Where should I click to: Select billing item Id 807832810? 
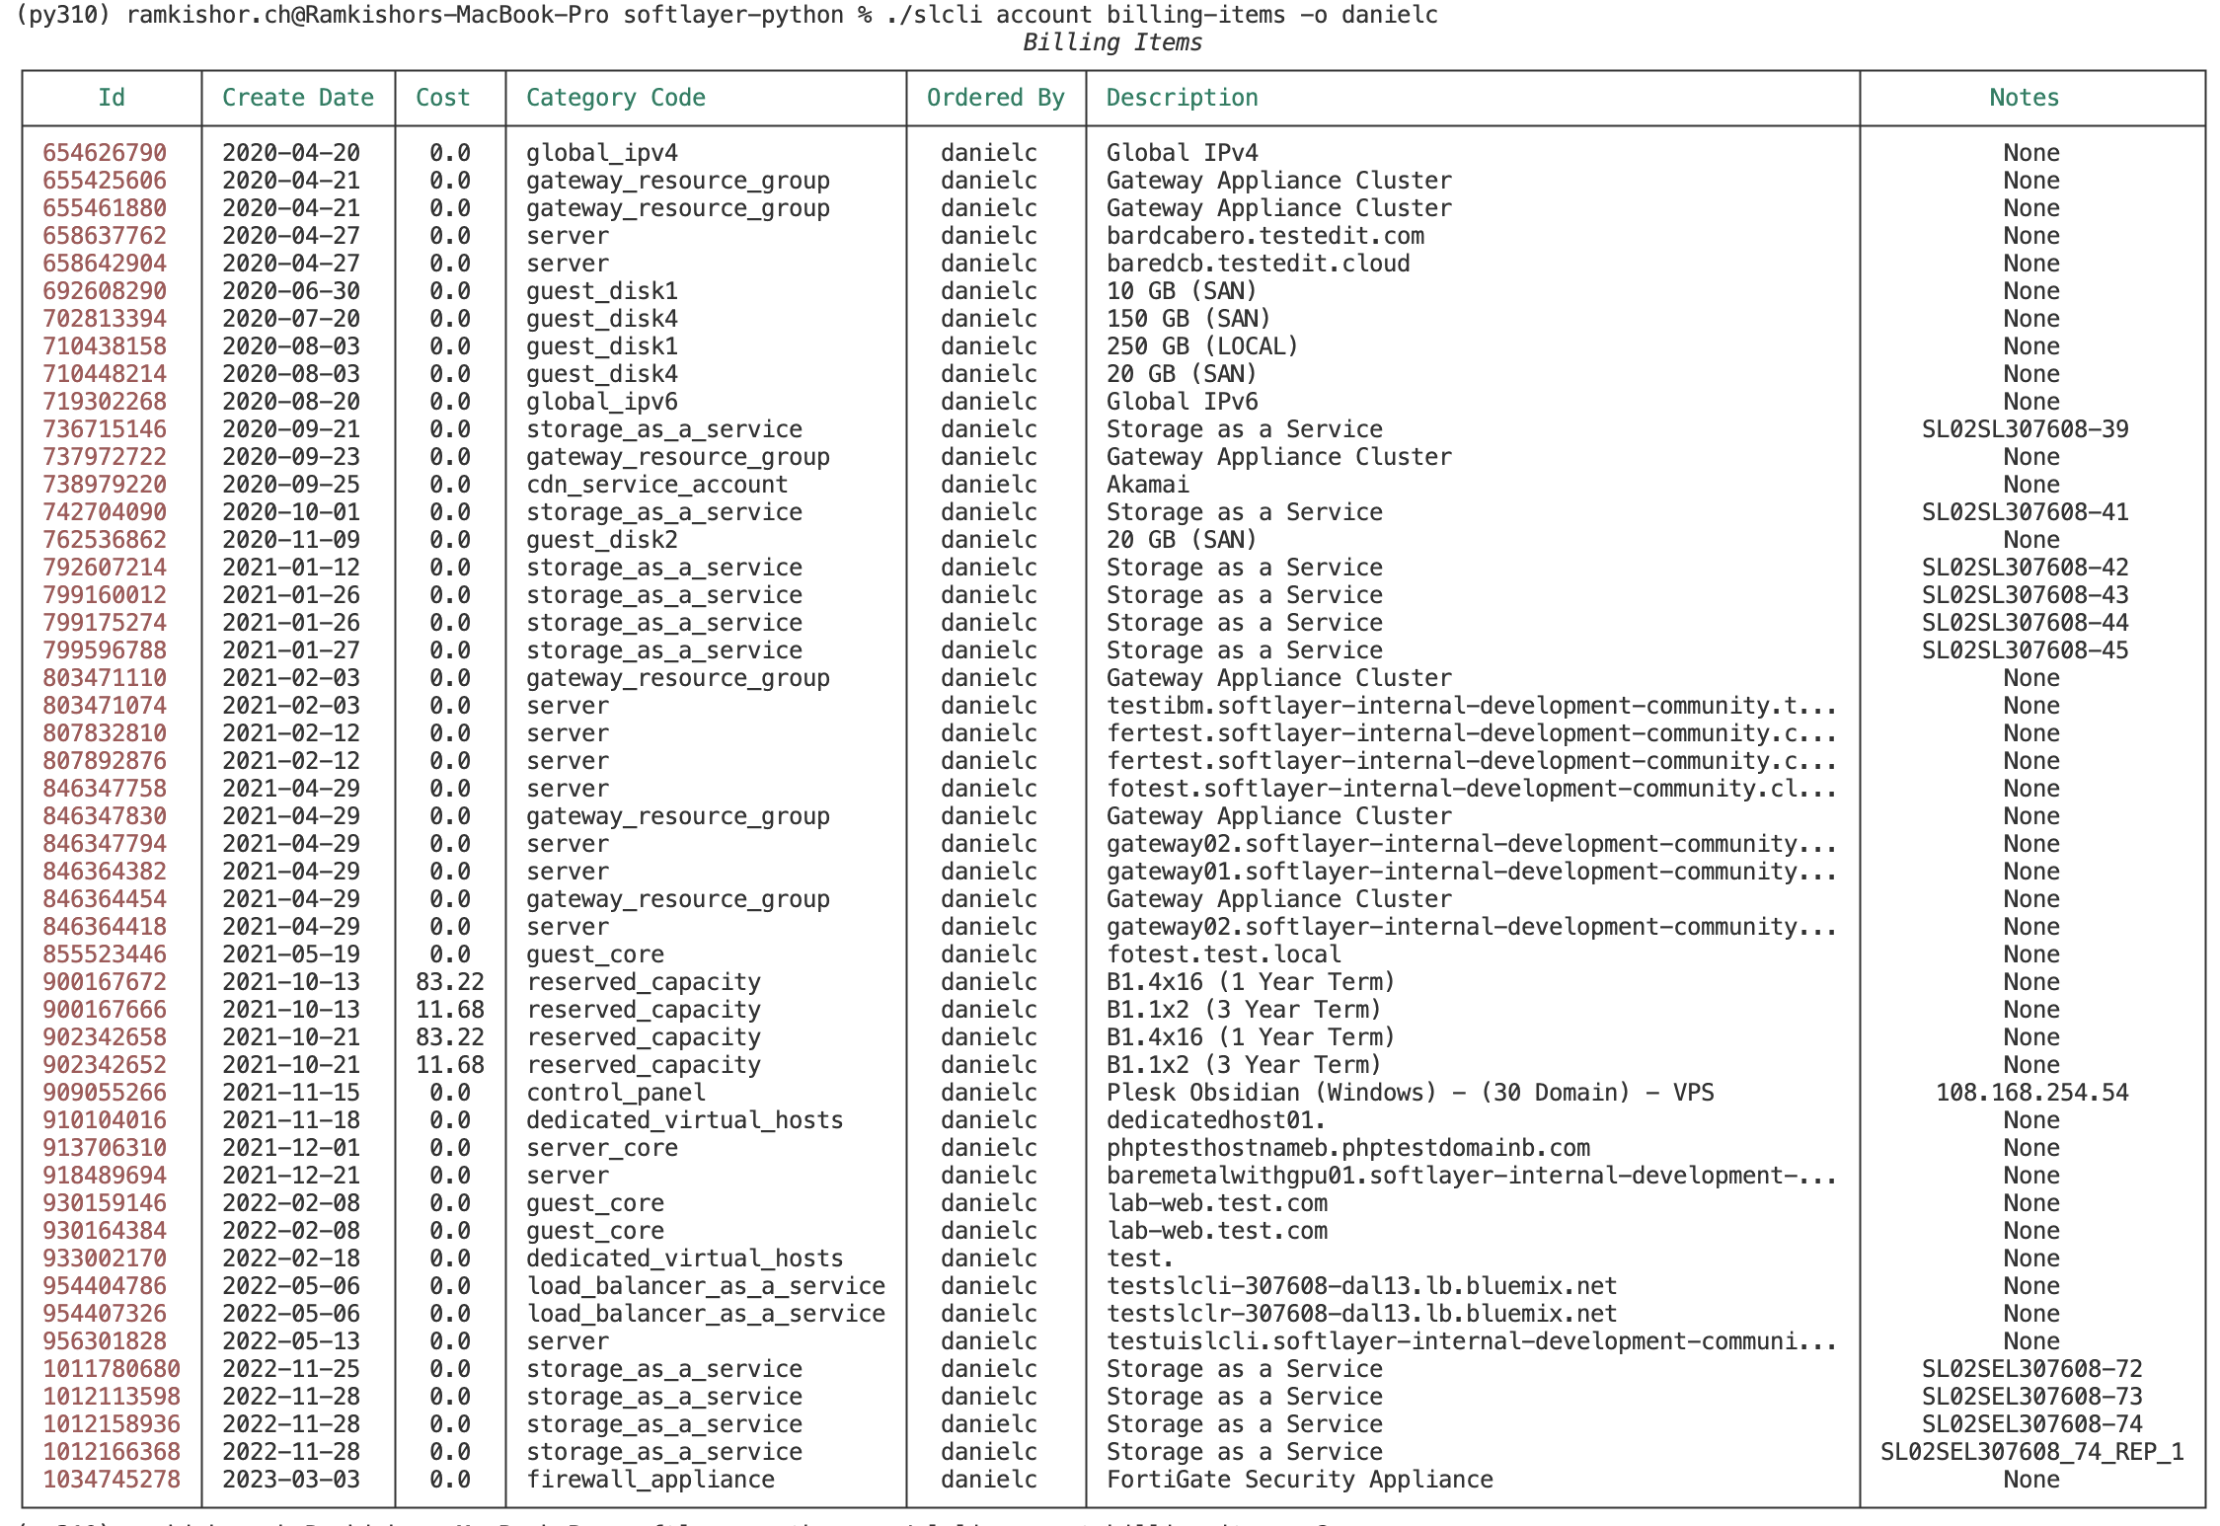pyautogui.click(x=105, y=733)
